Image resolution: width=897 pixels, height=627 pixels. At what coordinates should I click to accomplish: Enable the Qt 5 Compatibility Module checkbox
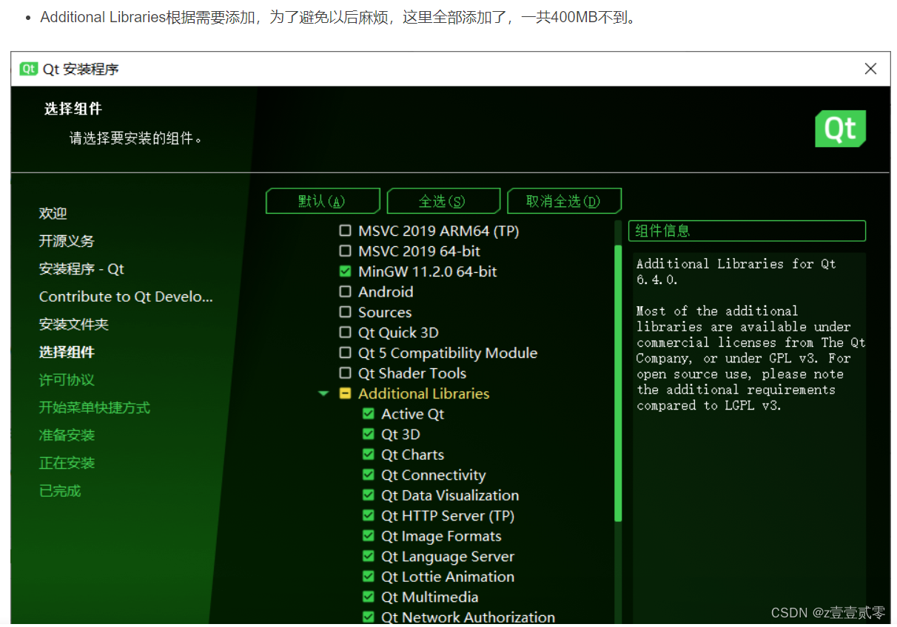point(345,353)
